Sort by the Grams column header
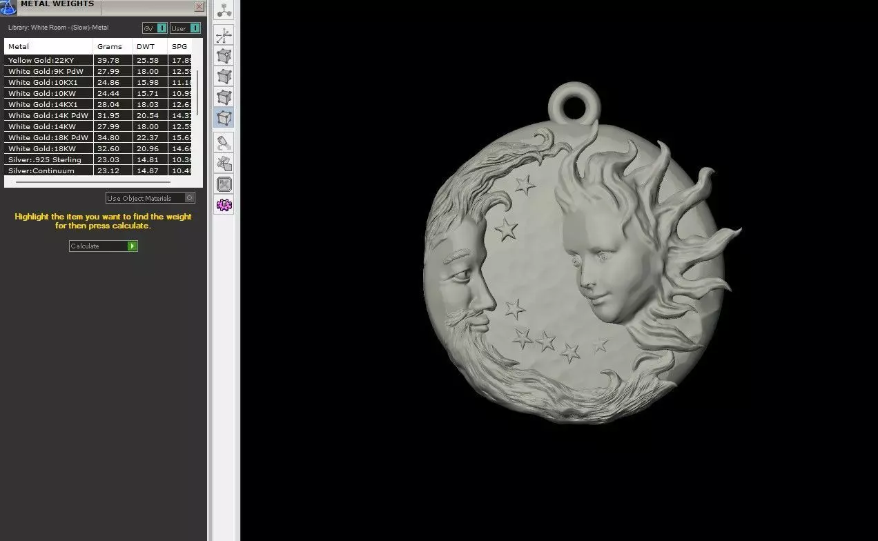Image resolution: width=878 pixels, height=541 pixels. click(113, 46)
